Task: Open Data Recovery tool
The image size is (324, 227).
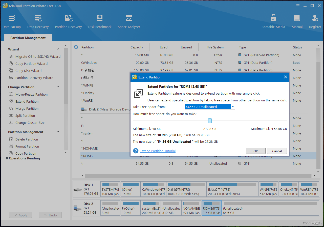Action: click(x=38, y=21)
